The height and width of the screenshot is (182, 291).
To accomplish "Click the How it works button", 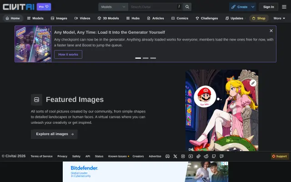I will coord(68,55).
